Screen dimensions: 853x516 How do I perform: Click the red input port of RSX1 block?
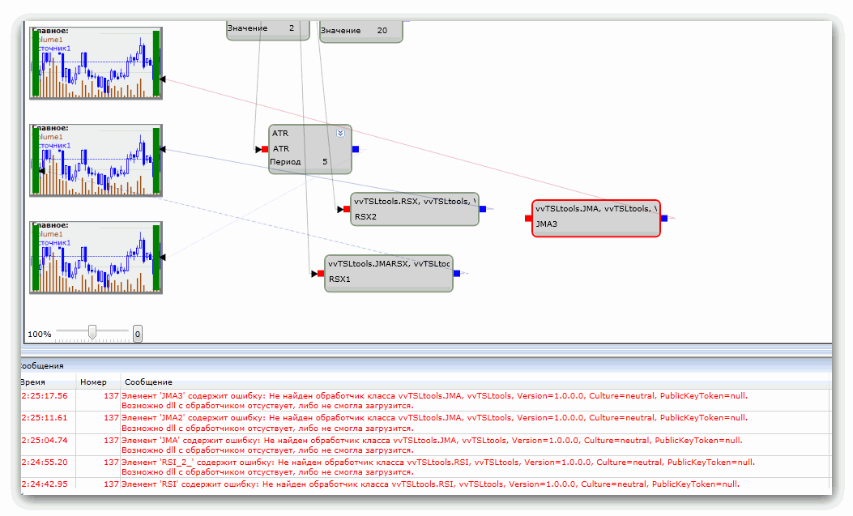click(x=321, y=274)
